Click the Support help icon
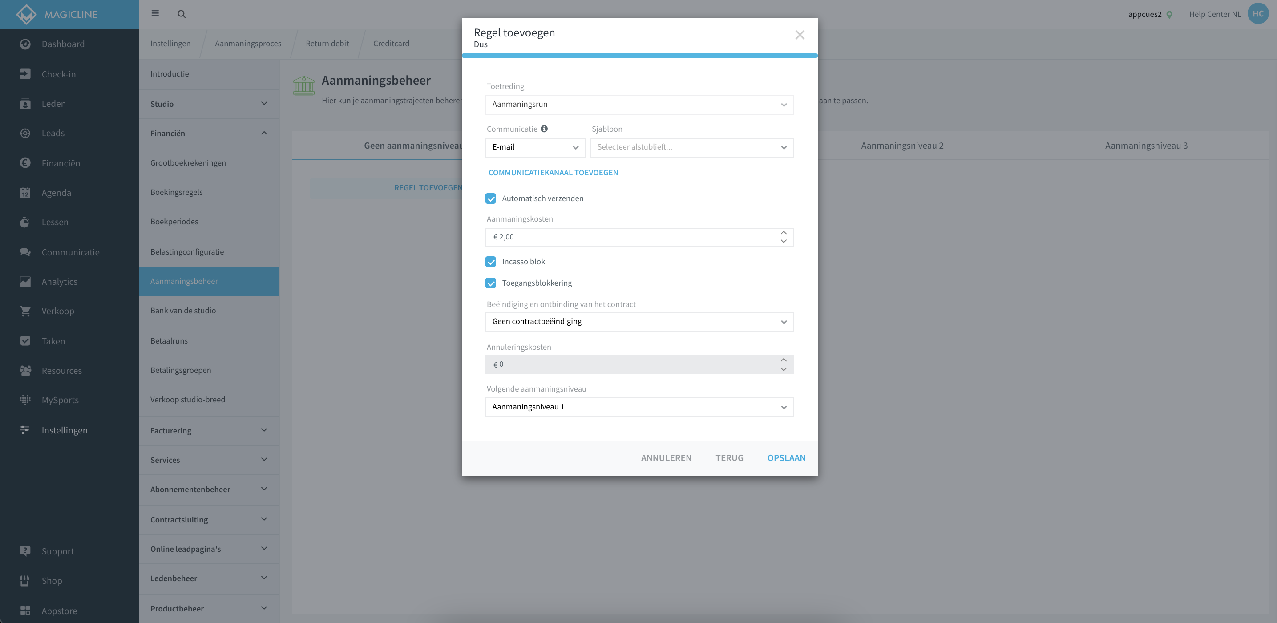The width and height of the screenshot is (1277, 623). click(25, 551)
